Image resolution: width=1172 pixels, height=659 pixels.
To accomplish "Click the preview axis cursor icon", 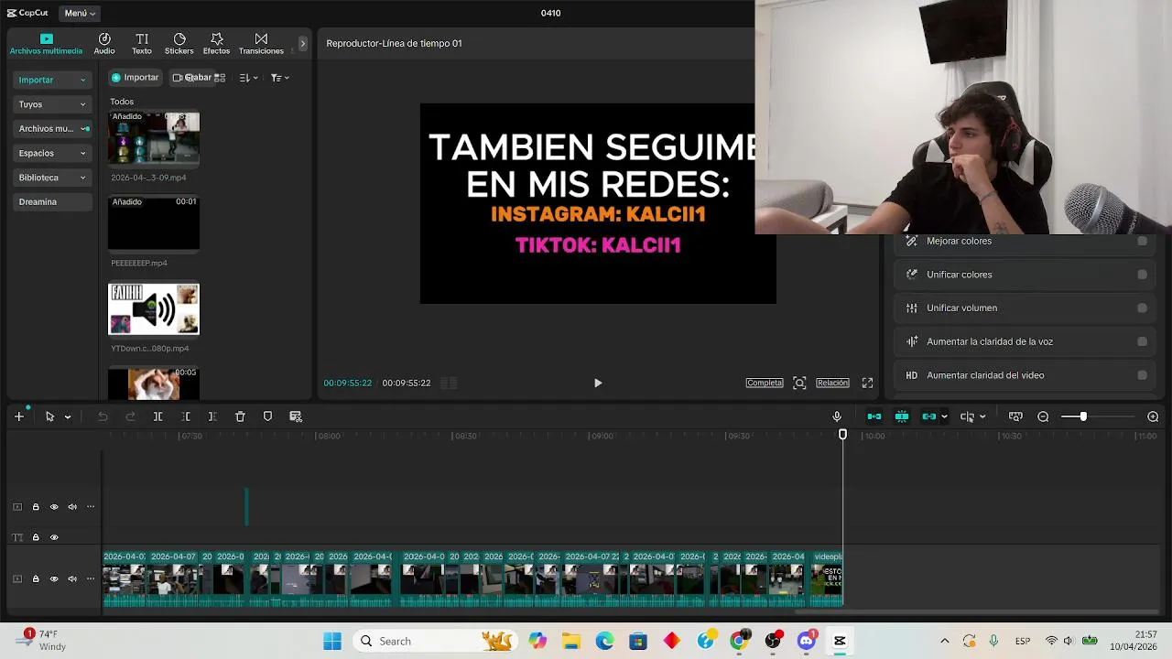I will point(968,416).
